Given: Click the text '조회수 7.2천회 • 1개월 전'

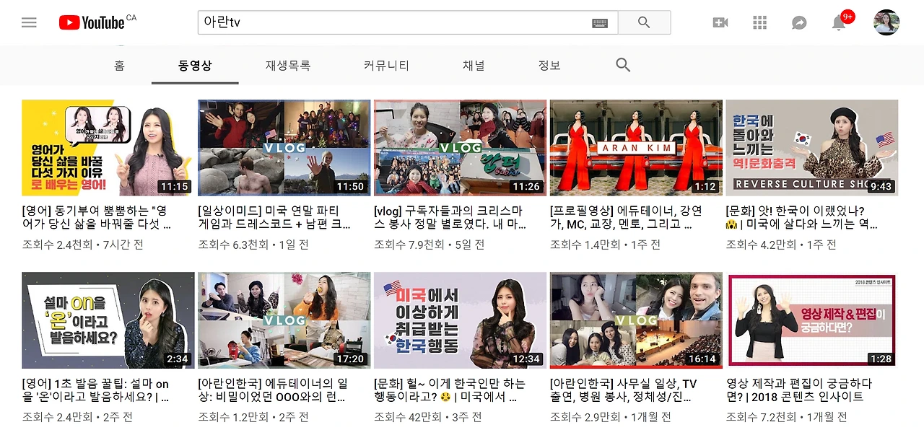Looking at the screenshot, I should point(787,417).
